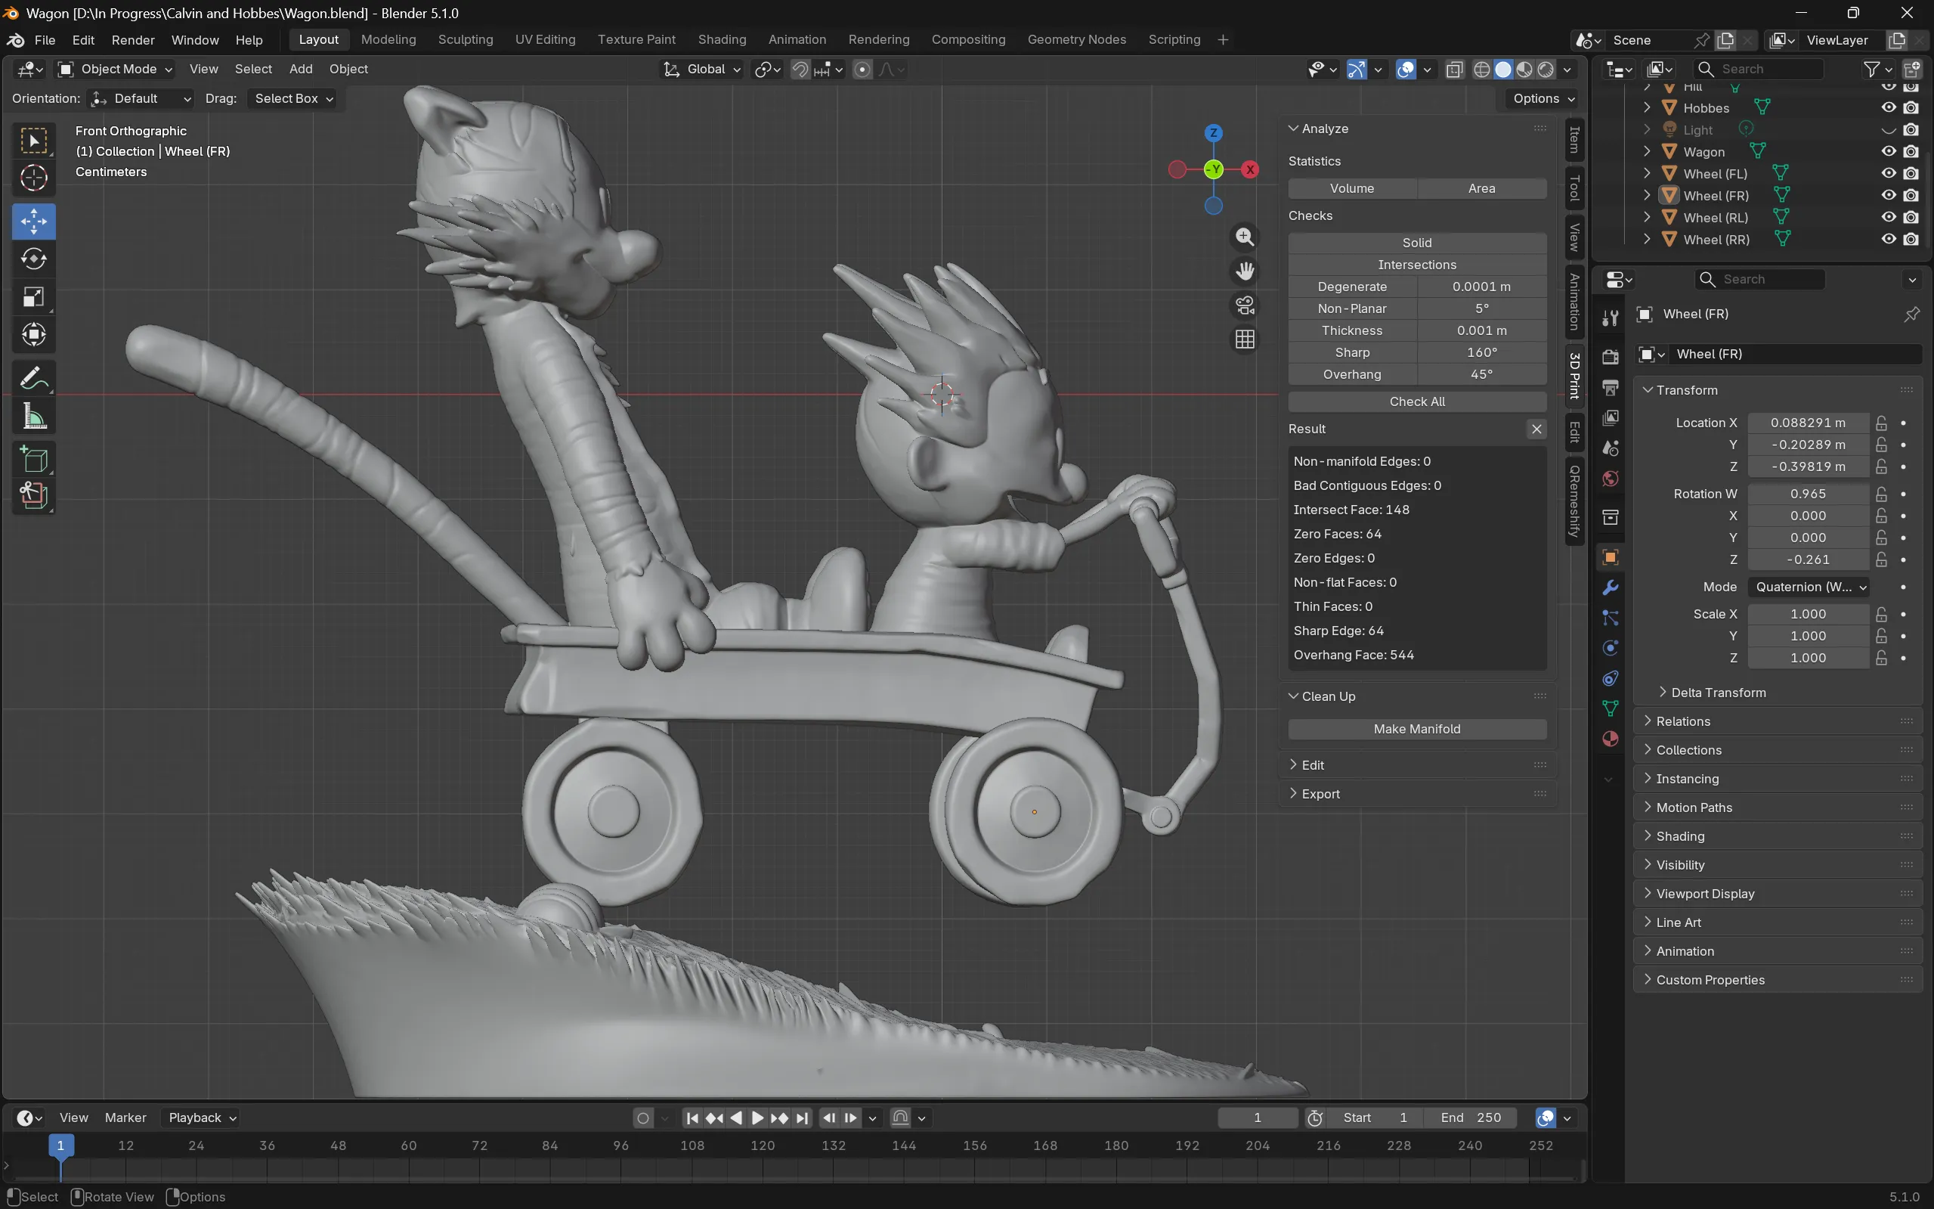Clear the 3D Print results with X
This screenshot has width=1934, height=1209.
click(x=1536, y=429)
